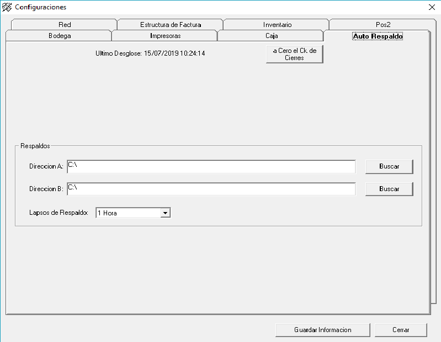The height and width of the screenshot is (342, 441).
Task: Click the '1 Hora' combo box value
Action: (127, 213)
